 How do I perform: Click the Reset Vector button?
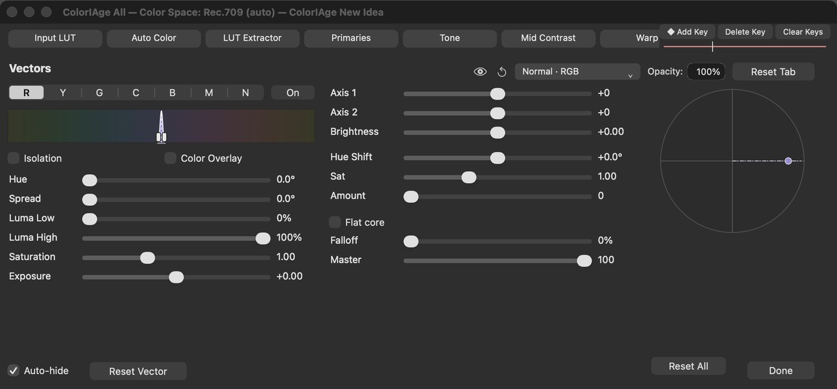tap(138, 371)
